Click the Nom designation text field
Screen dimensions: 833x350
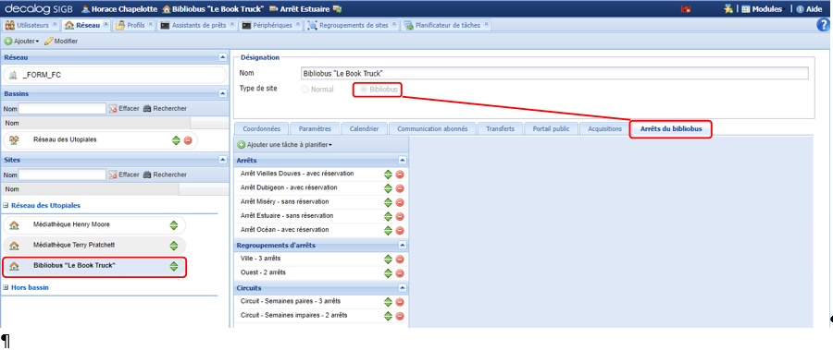(554, 73)
